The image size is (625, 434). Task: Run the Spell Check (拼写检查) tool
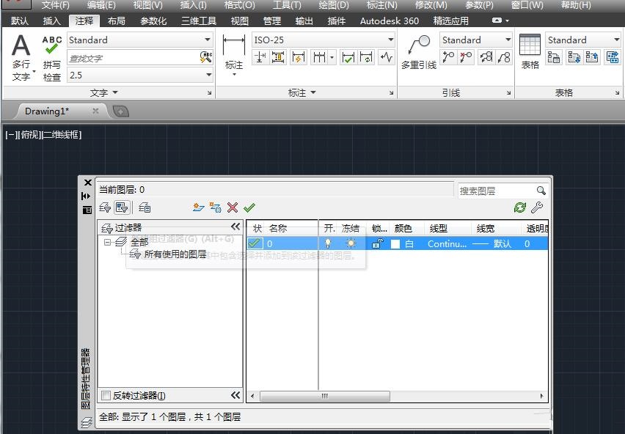click(x=52, y=58)
